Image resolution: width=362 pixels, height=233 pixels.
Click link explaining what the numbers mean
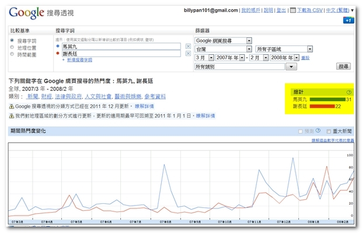click(333, 140)
